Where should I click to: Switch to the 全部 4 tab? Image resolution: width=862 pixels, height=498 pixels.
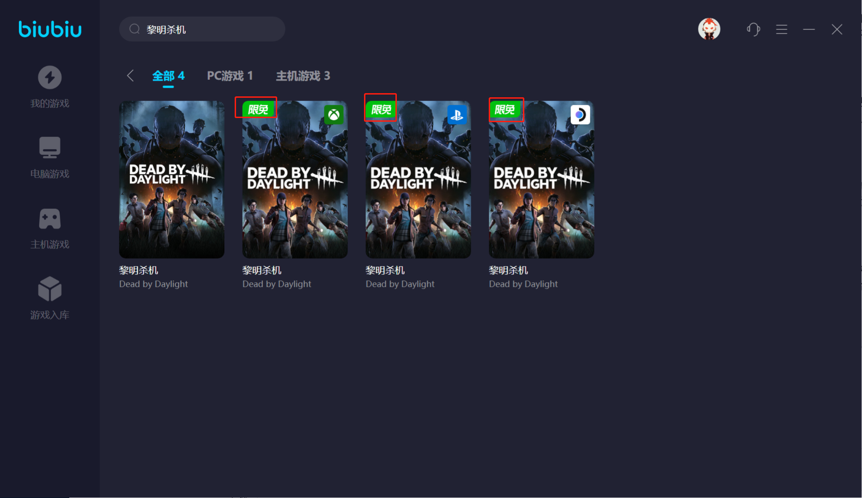click(x=168, y=76)
